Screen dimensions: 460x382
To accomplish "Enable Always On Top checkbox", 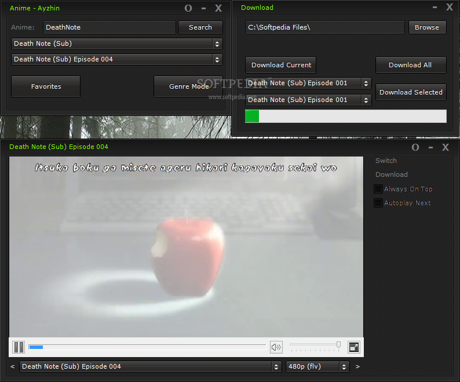I will click(x=378, y=189).
